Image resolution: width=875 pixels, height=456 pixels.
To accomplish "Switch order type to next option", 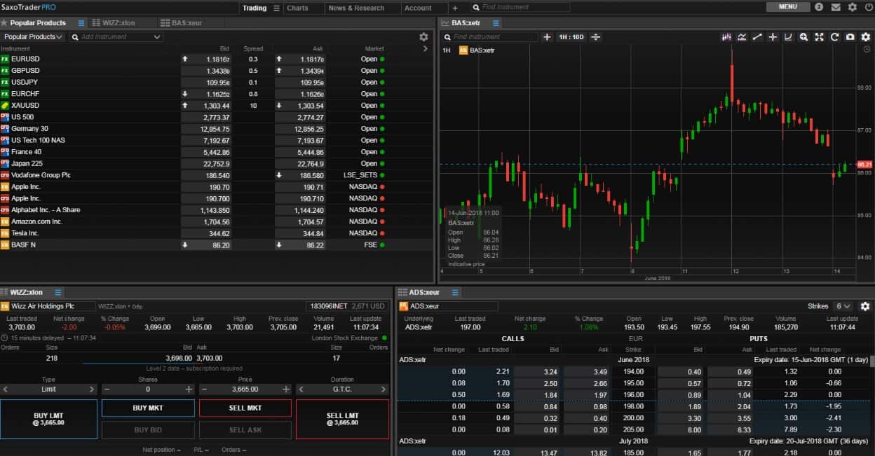I will (92, 389).
